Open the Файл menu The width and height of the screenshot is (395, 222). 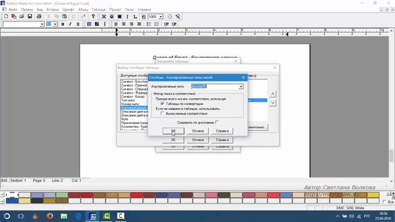[x=13, y=10]
